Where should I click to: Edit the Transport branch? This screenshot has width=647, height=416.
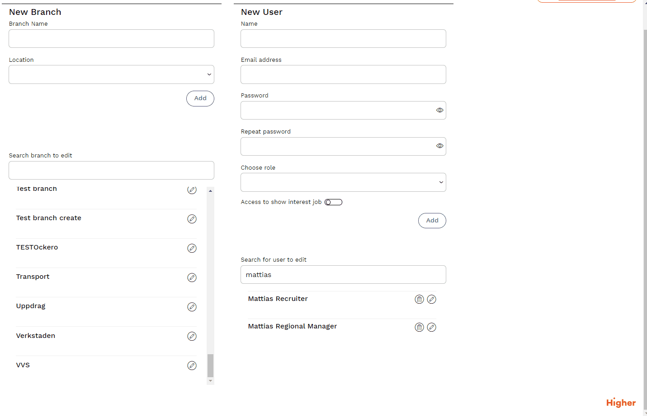coord(192,277)
